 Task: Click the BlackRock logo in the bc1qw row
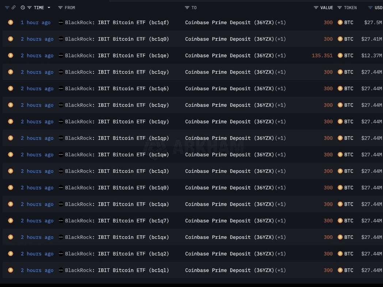pos(61,154)
